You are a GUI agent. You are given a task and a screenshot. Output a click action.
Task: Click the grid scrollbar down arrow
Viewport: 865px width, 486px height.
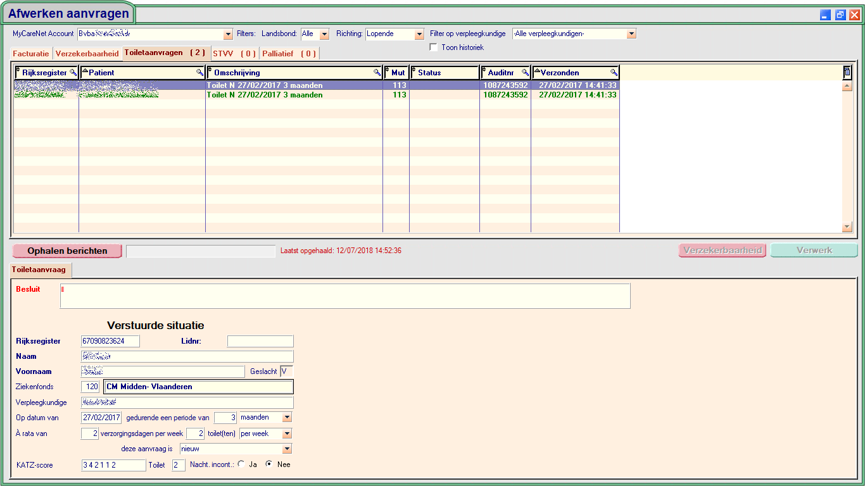[847, 227]
